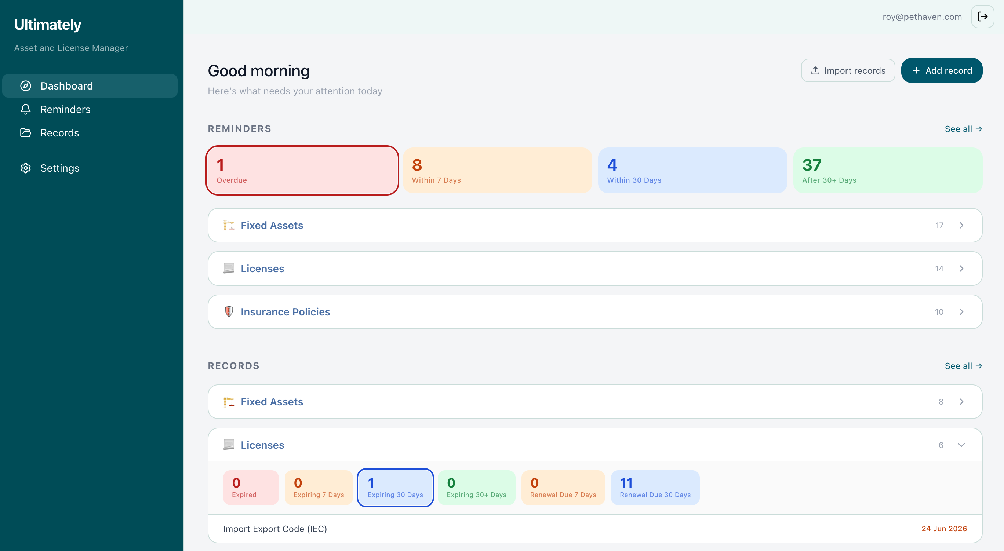Click the Settings gear icon
1004x551 pixels.
tap(26, 168)
